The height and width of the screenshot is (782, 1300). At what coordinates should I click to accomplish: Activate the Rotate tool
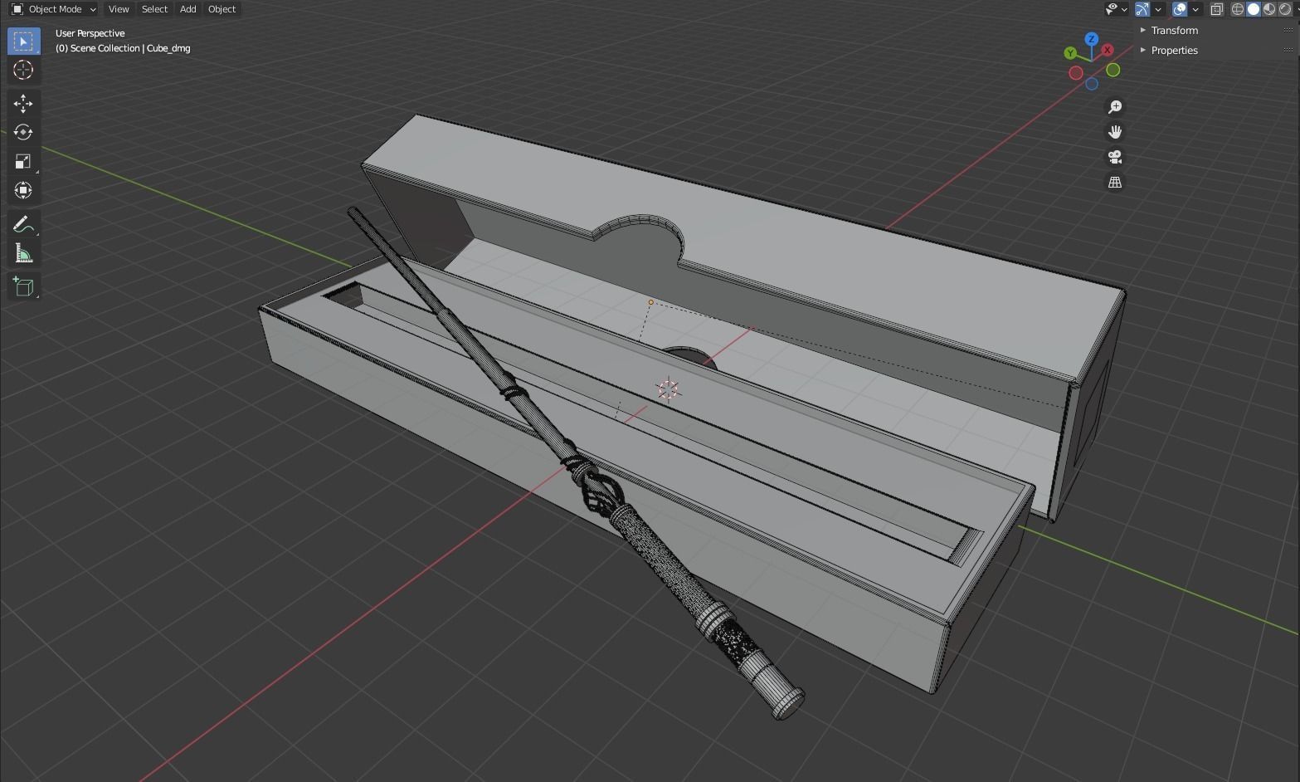23,131
